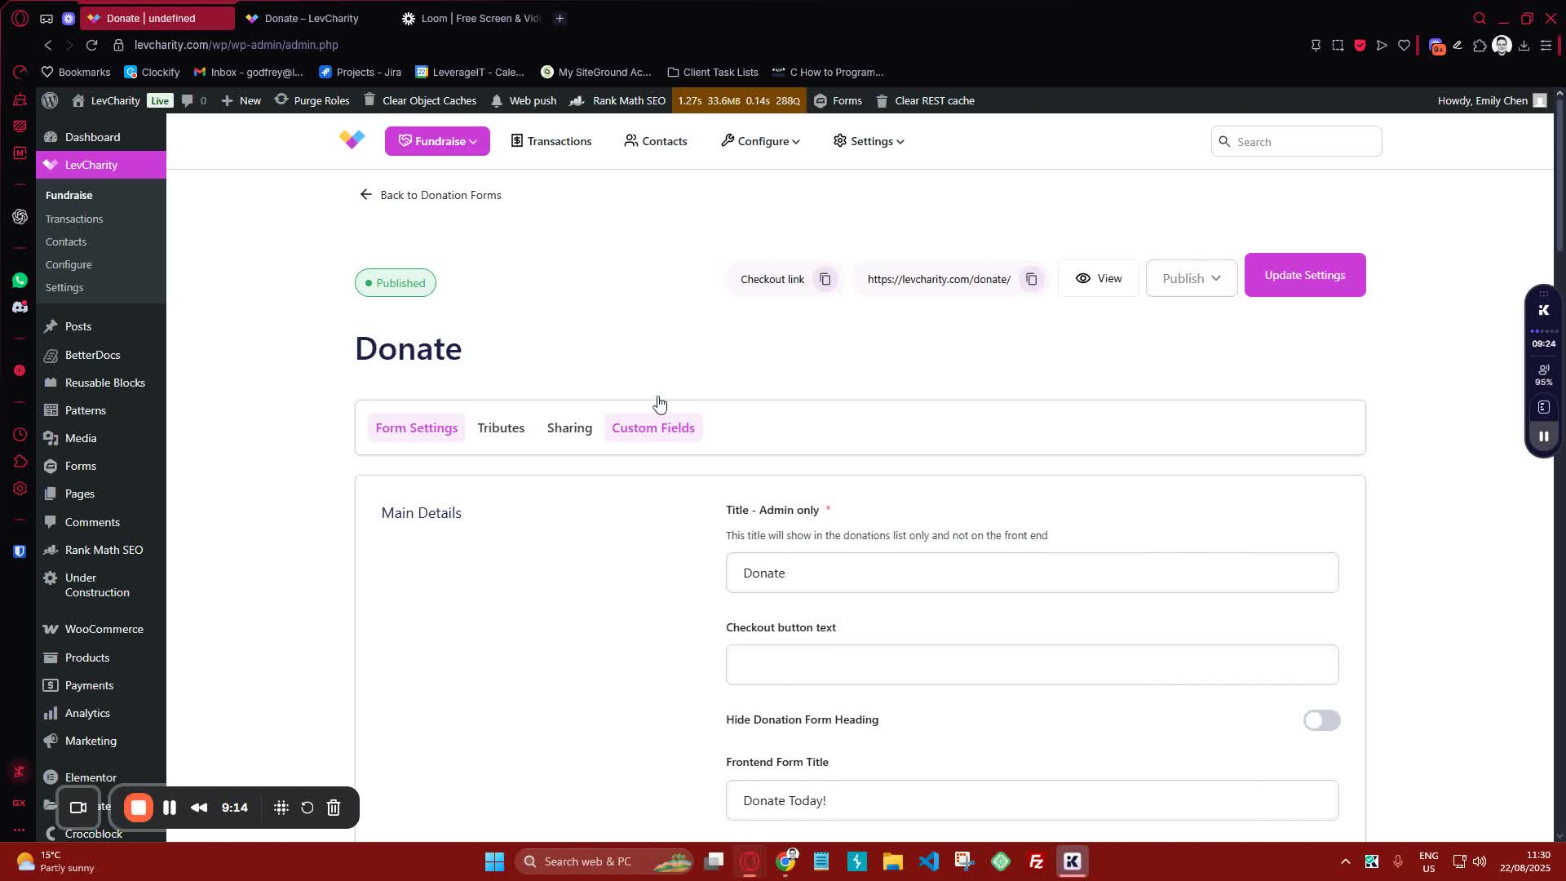Click the back arrow to Donation Forms
This screenshot has height=881, width=1566.
pyautogui.click(x=365, y=195)
